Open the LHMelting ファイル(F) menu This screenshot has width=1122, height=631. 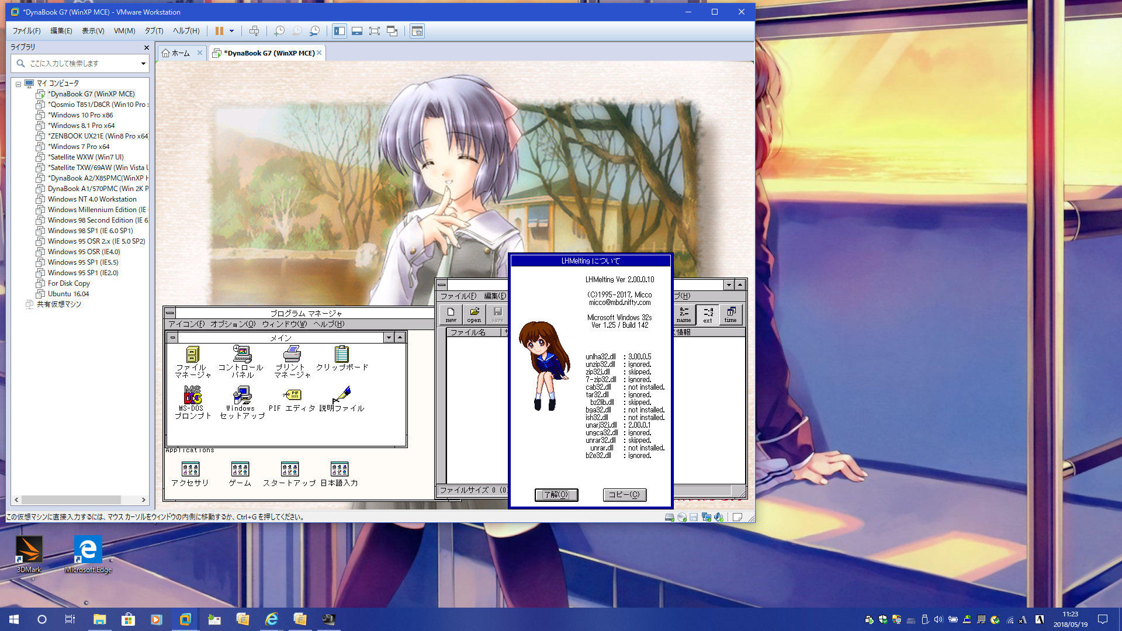click(x=458, y=296)
